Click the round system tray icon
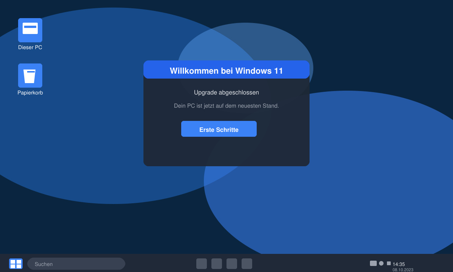The height and width of the screenshot is (272, 453). pos(381,263)
